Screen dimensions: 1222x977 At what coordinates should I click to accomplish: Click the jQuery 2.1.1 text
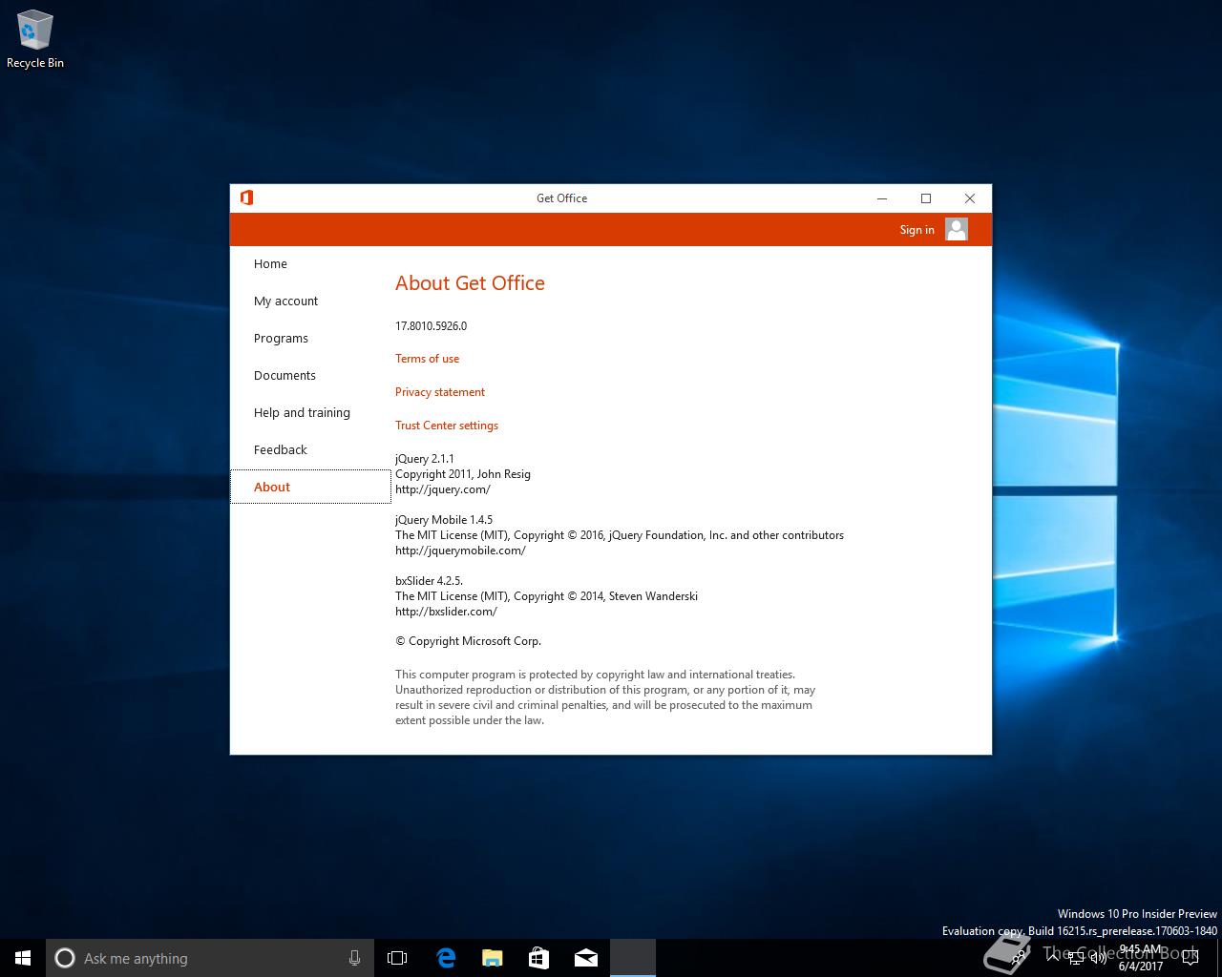pos(425,459)
